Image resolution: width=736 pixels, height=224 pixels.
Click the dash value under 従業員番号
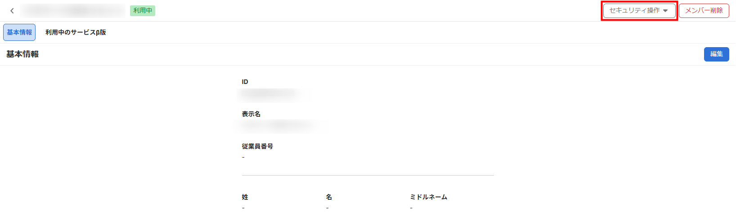243,157
